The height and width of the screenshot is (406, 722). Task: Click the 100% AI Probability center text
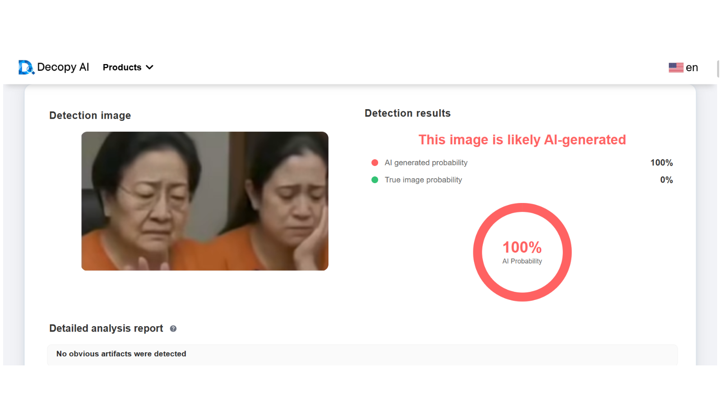pyautogui.click(x=522, y=248)
